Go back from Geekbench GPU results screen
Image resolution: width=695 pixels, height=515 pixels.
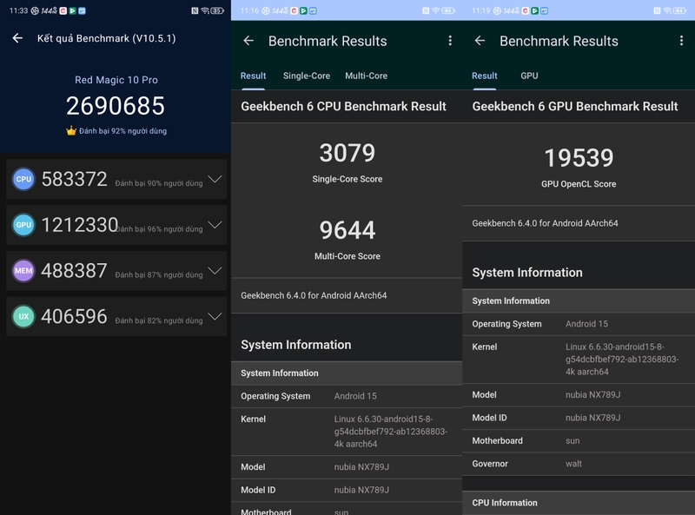pyautogui.click(x=480, y=41)
